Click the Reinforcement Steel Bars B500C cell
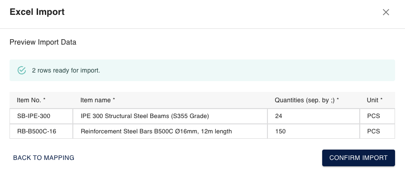Screen dimensions: 405x173 170,132
